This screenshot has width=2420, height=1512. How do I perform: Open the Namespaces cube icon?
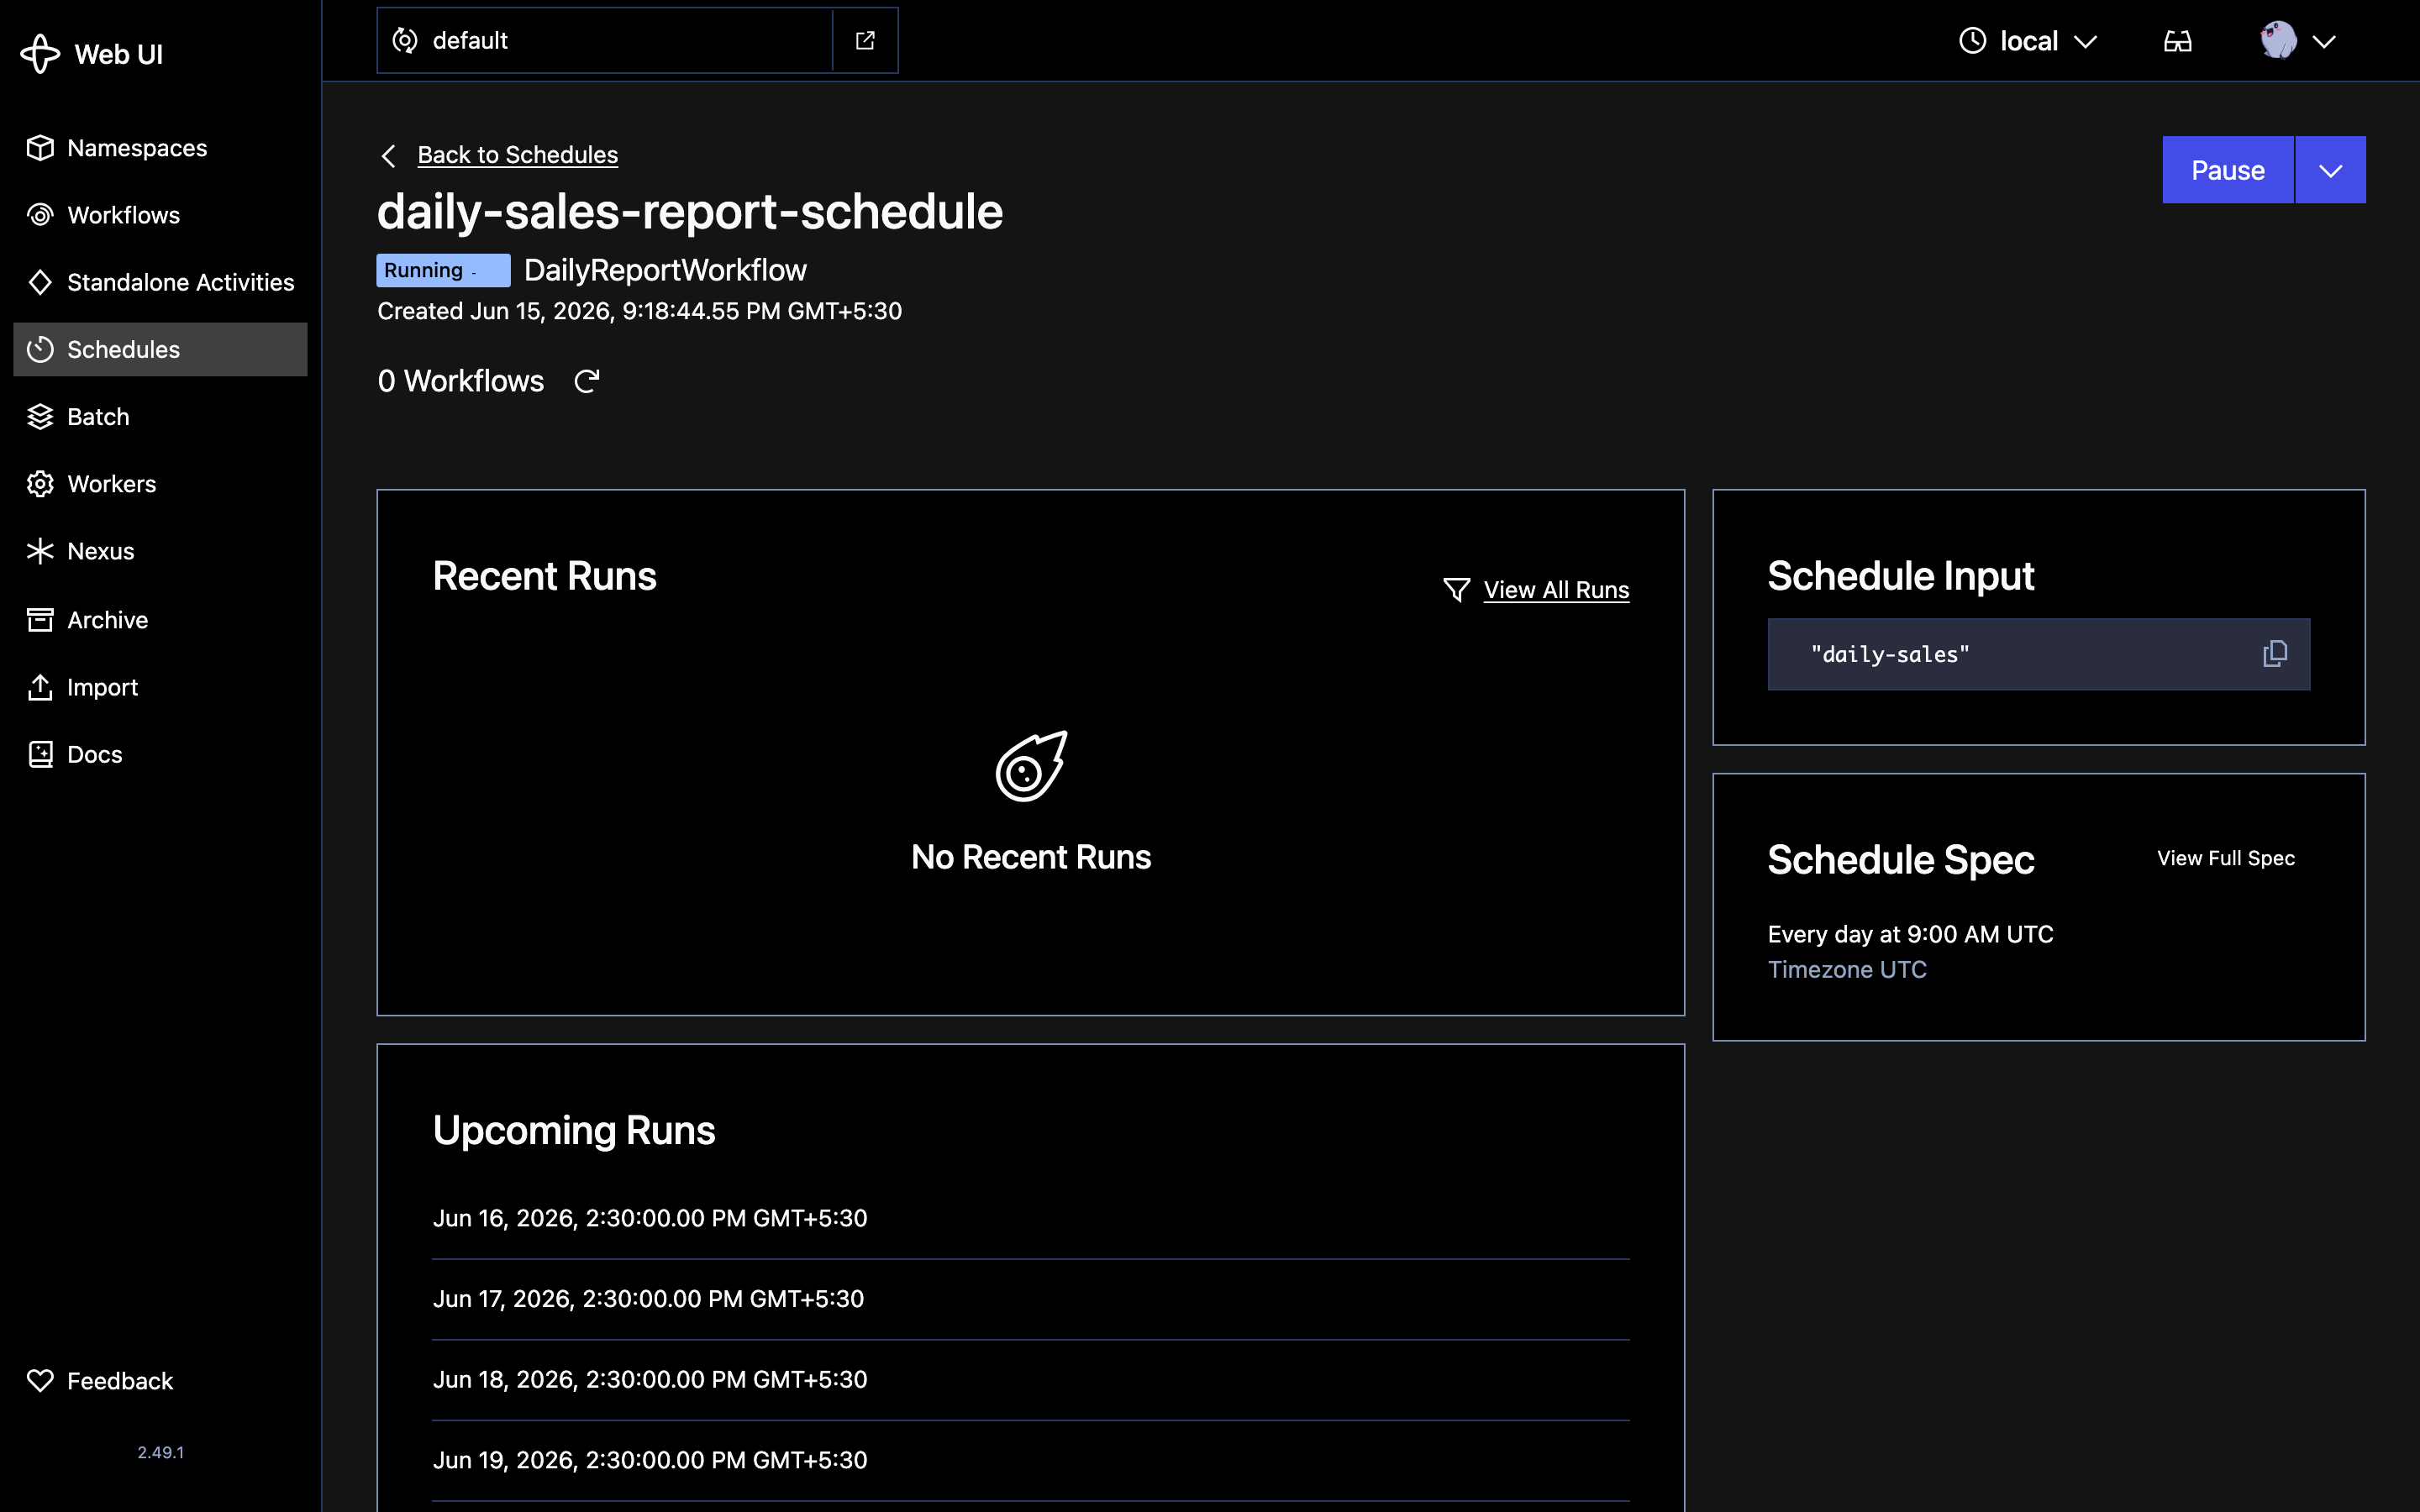(40, 148)
